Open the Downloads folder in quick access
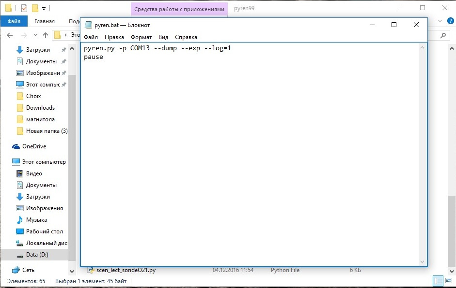The image size is (456, 288). click(x=40, y=108)
